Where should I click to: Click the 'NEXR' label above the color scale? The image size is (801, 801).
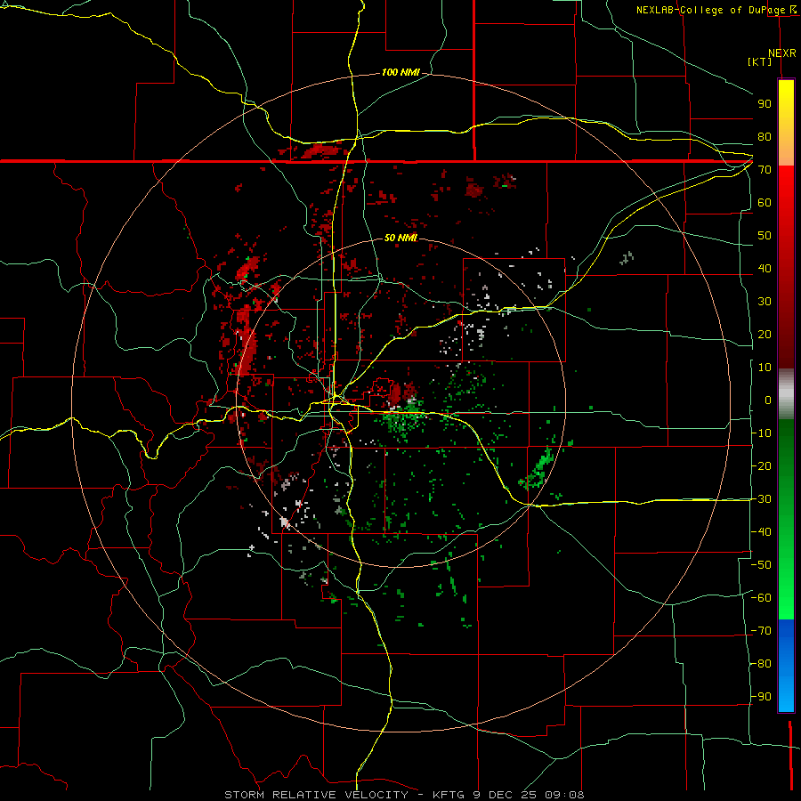(x=781, y=53)
